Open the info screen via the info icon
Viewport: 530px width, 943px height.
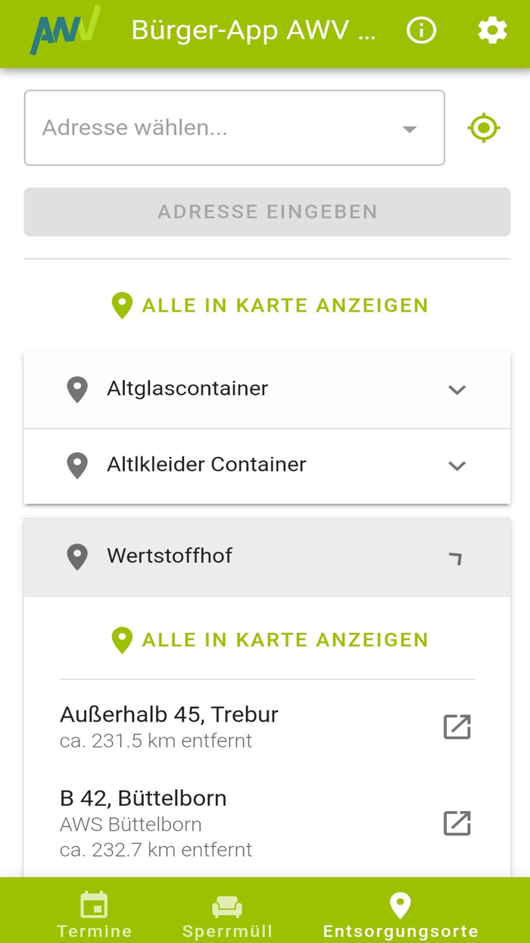click(x=421, y=30)
